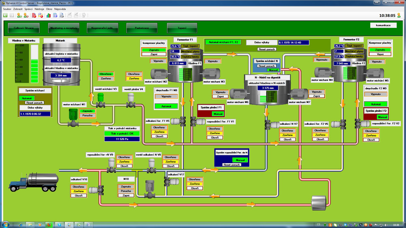Screen dimensions: 406x228
Task: Open the Nápověda menu
Action: point(60,9)
